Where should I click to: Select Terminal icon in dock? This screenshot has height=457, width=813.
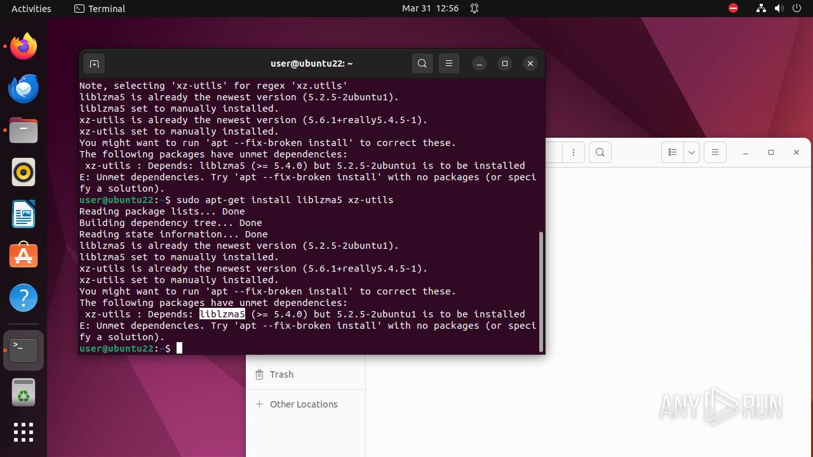(x=24, y=350)
